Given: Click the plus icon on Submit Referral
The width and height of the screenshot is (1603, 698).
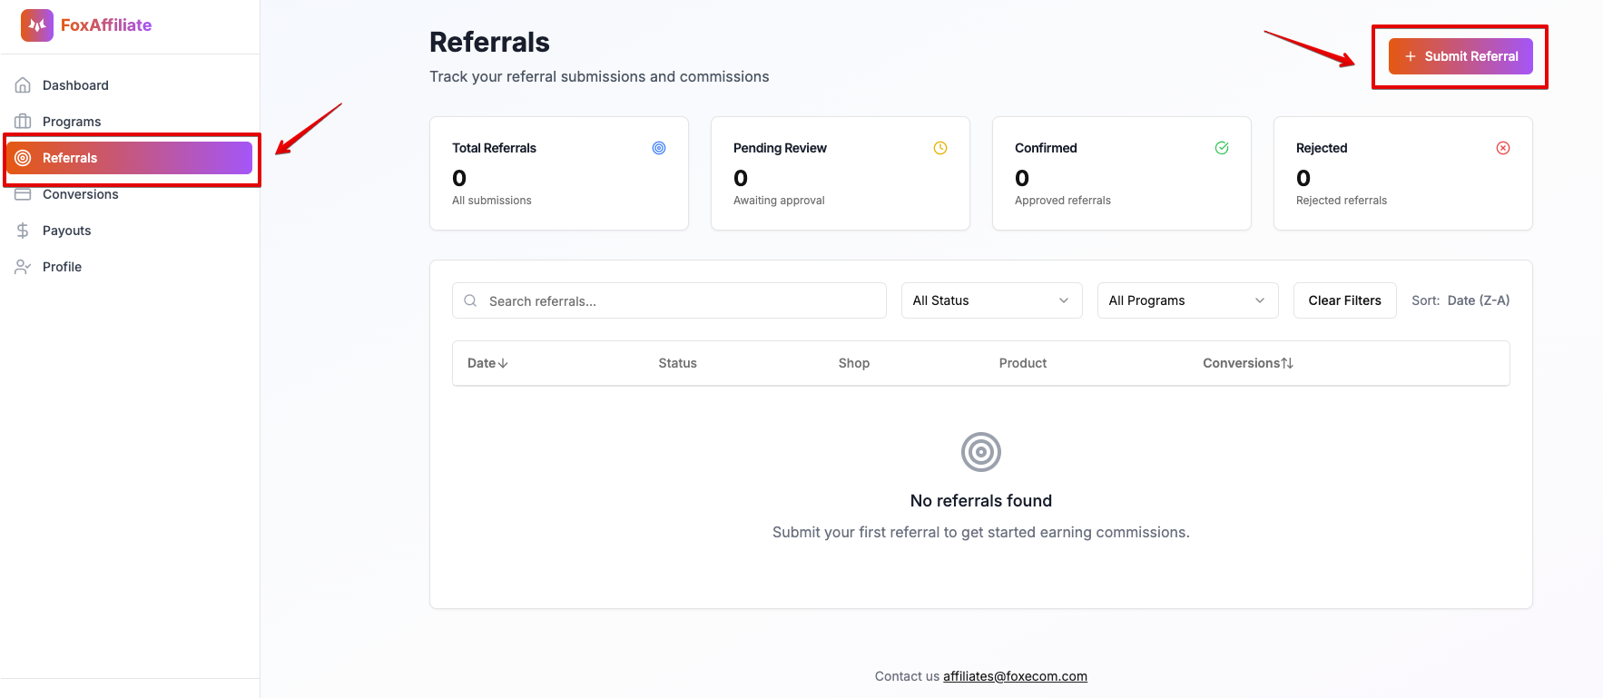Looking at the screenshot, I should (x=1411, y=56).
